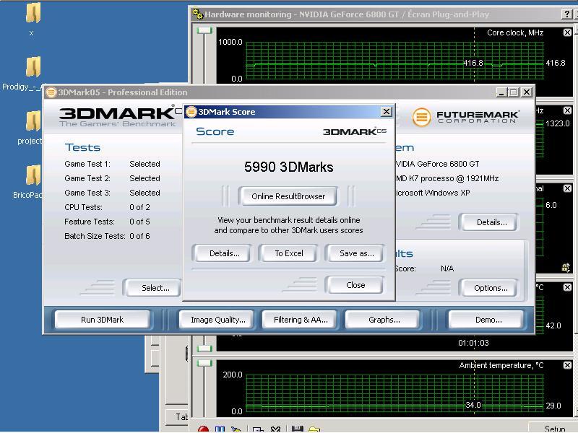578x433 pixels.
Task: Click the Game Test 3: label
Action: (87, 193)
